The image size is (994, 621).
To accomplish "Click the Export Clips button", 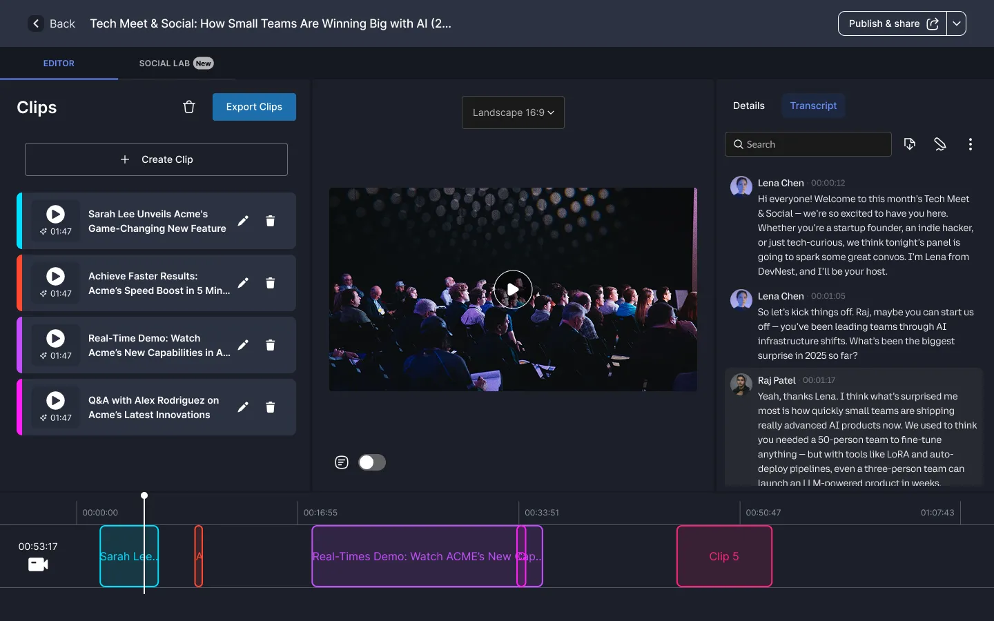I will [254, 107].
